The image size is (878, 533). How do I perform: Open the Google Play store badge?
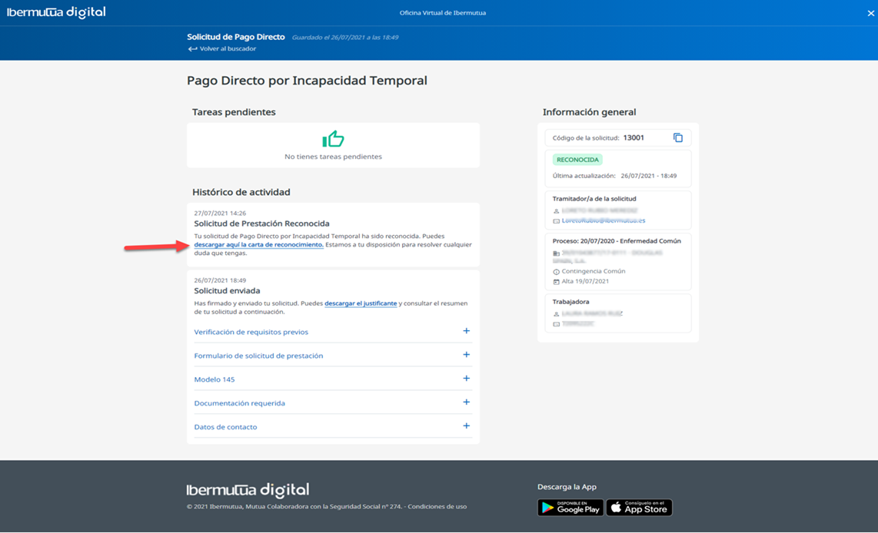570,508
